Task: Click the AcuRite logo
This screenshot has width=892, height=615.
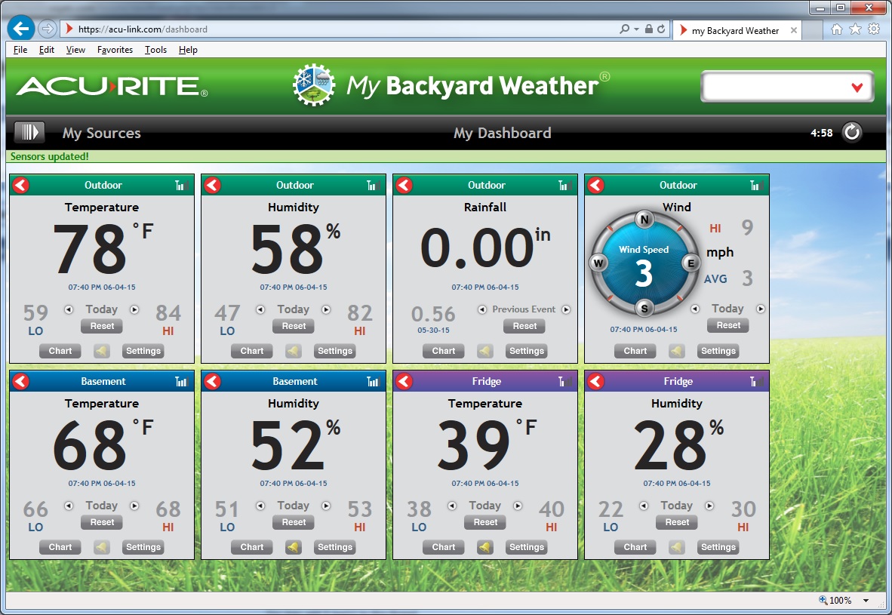Action: (x=112, y=87)
